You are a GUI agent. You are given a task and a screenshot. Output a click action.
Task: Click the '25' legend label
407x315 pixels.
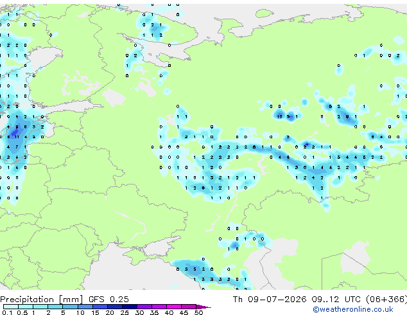pyautogui.click(x=125, y=312)
